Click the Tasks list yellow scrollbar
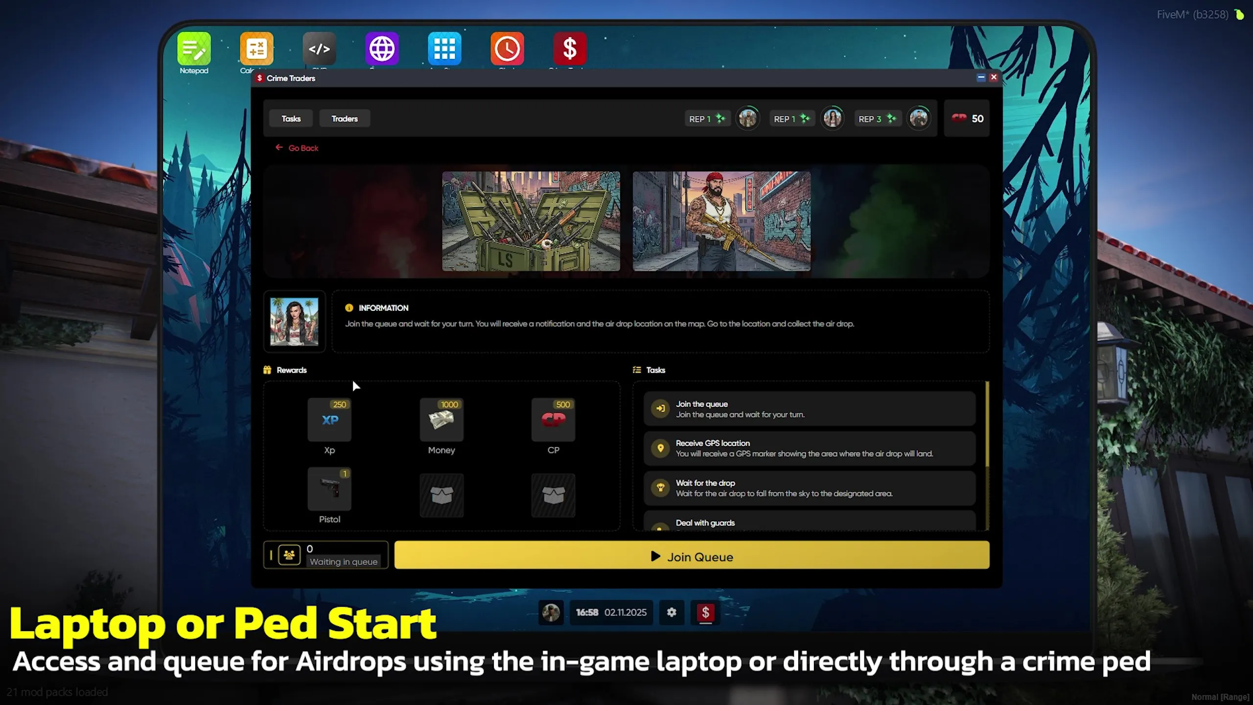 tap(987, 424)
